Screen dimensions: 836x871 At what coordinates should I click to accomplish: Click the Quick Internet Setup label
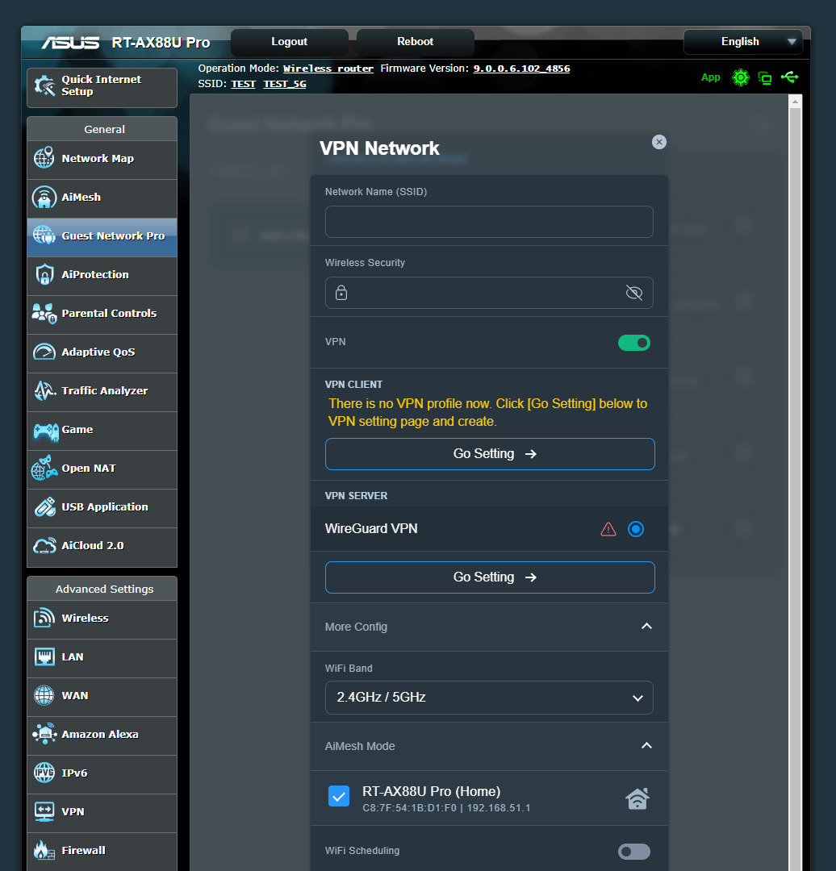pos(101,85)
